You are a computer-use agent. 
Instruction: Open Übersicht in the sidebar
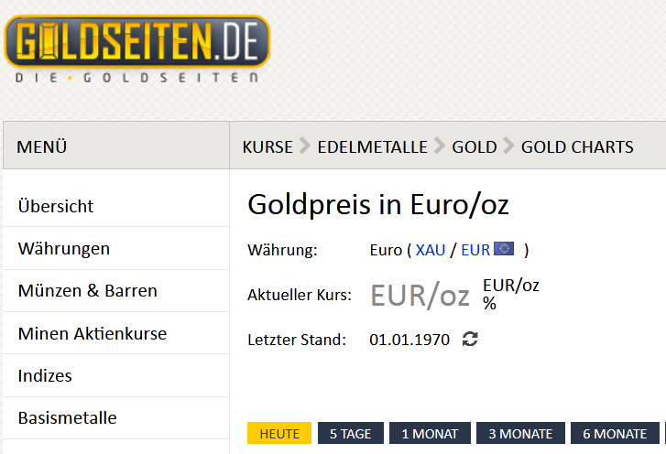[x=56, y=207]
